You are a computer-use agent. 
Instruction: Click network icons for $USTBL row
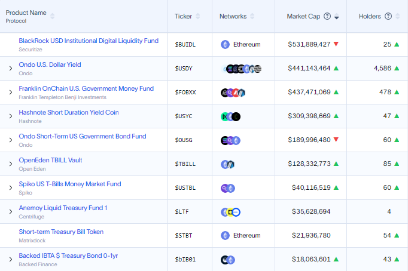click(x=228, y=188)
